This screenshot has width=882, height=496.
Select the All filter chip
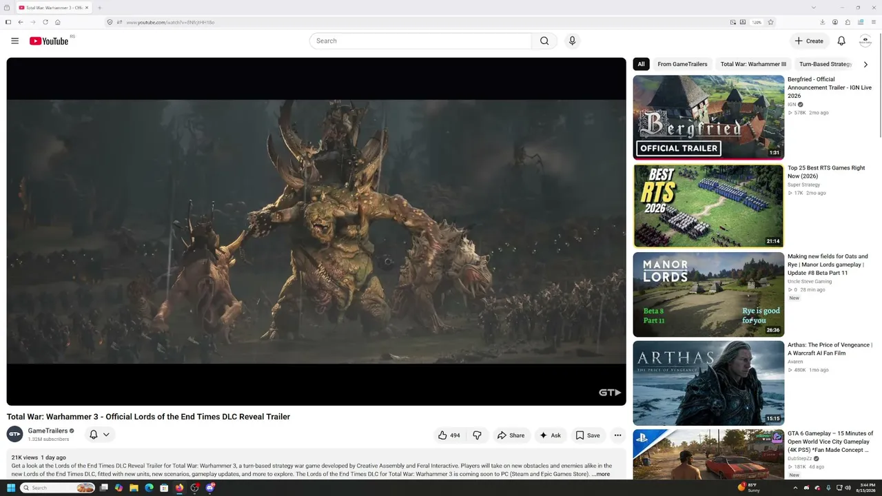(x=641, y=64)
